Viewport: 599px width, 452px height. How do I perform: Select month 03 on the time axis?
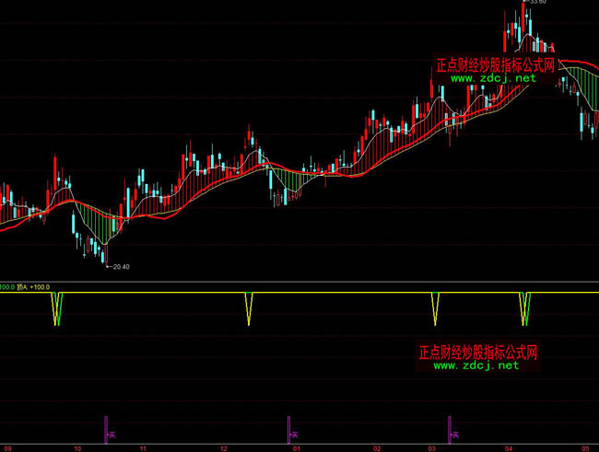coord(431,447)
